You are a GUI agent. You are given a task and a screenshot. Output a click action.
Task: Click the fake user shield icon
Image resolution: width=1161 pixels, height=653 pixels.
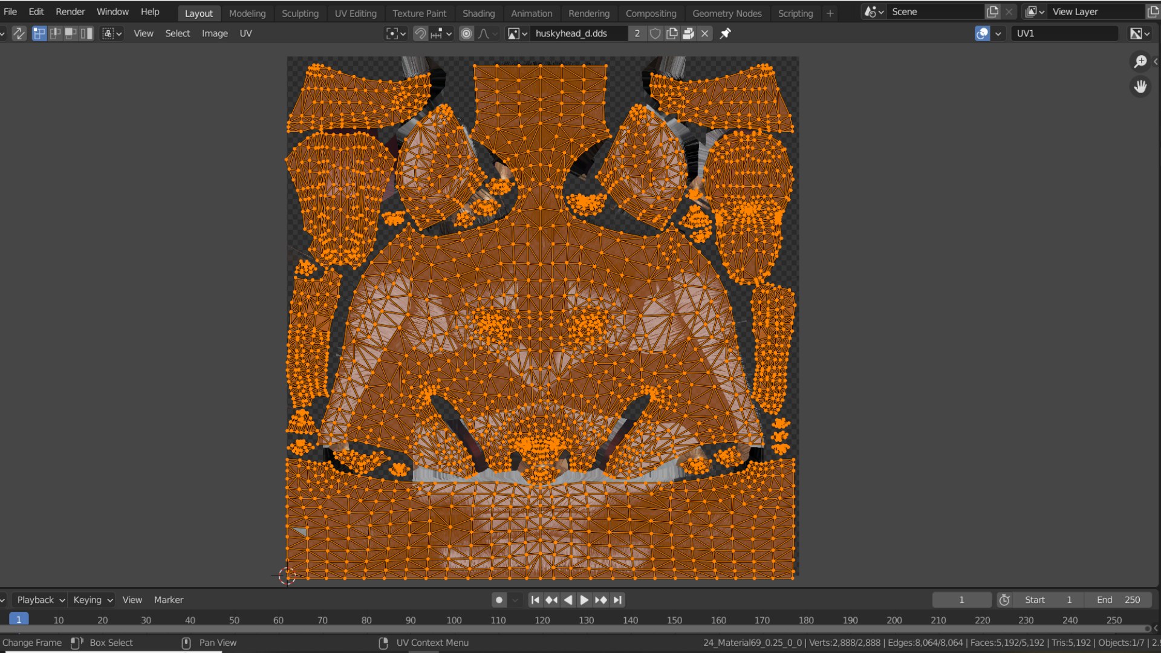(x=655, y=34)
